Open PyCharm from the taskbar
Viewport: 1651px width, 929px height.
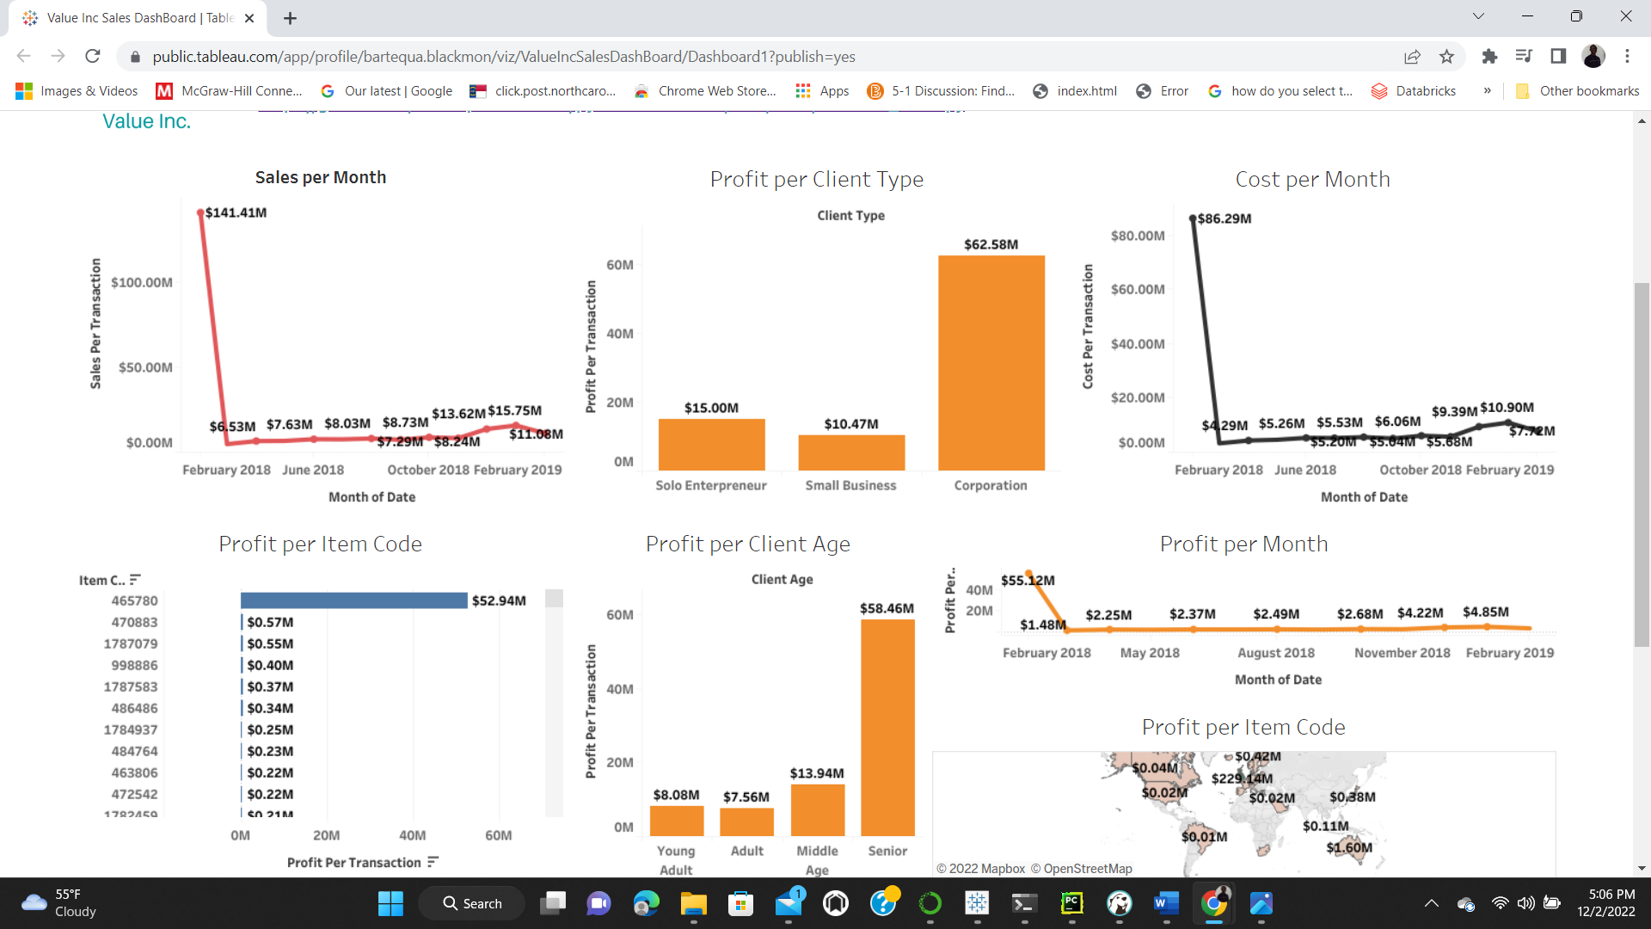[x=1071, y=903]
